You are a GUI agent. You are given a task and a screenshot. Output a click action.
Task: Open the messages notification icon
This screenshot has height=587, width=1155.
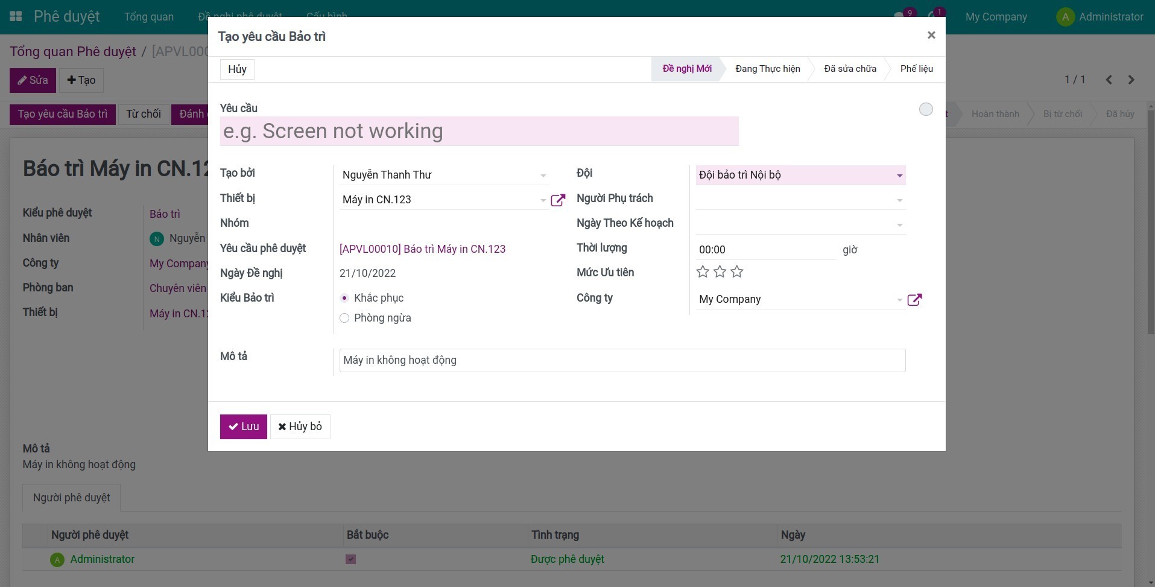point(902,16)
